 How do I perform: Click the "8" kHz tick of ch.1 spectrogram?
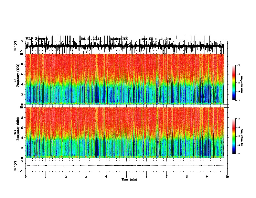(x=23, y=64)
